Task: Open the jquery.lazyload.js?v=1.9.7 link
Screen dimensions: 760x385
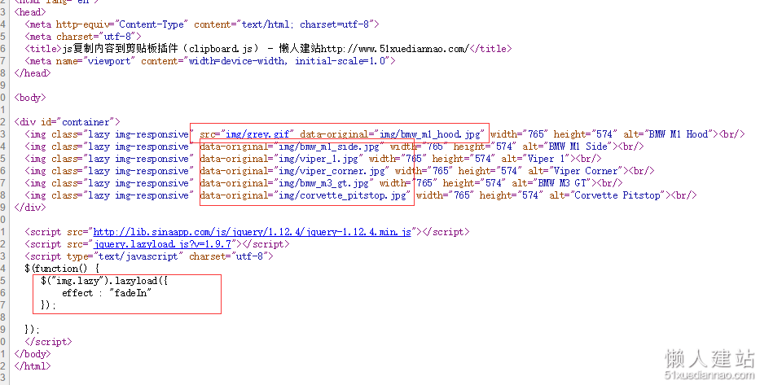Action: (162, 244)
